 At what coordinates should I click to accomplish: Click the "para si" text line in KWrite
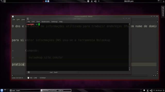point(18,40)
